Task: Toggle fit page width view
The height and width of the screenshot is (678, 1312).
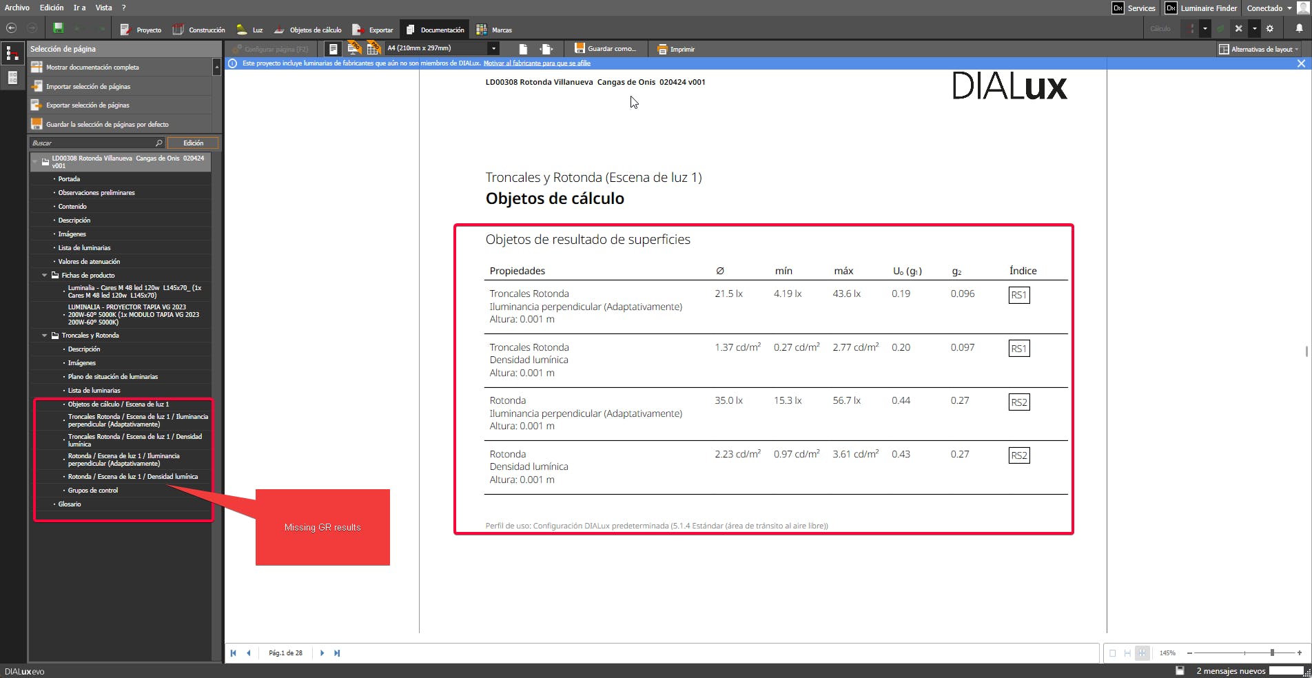Action: 1127,653
